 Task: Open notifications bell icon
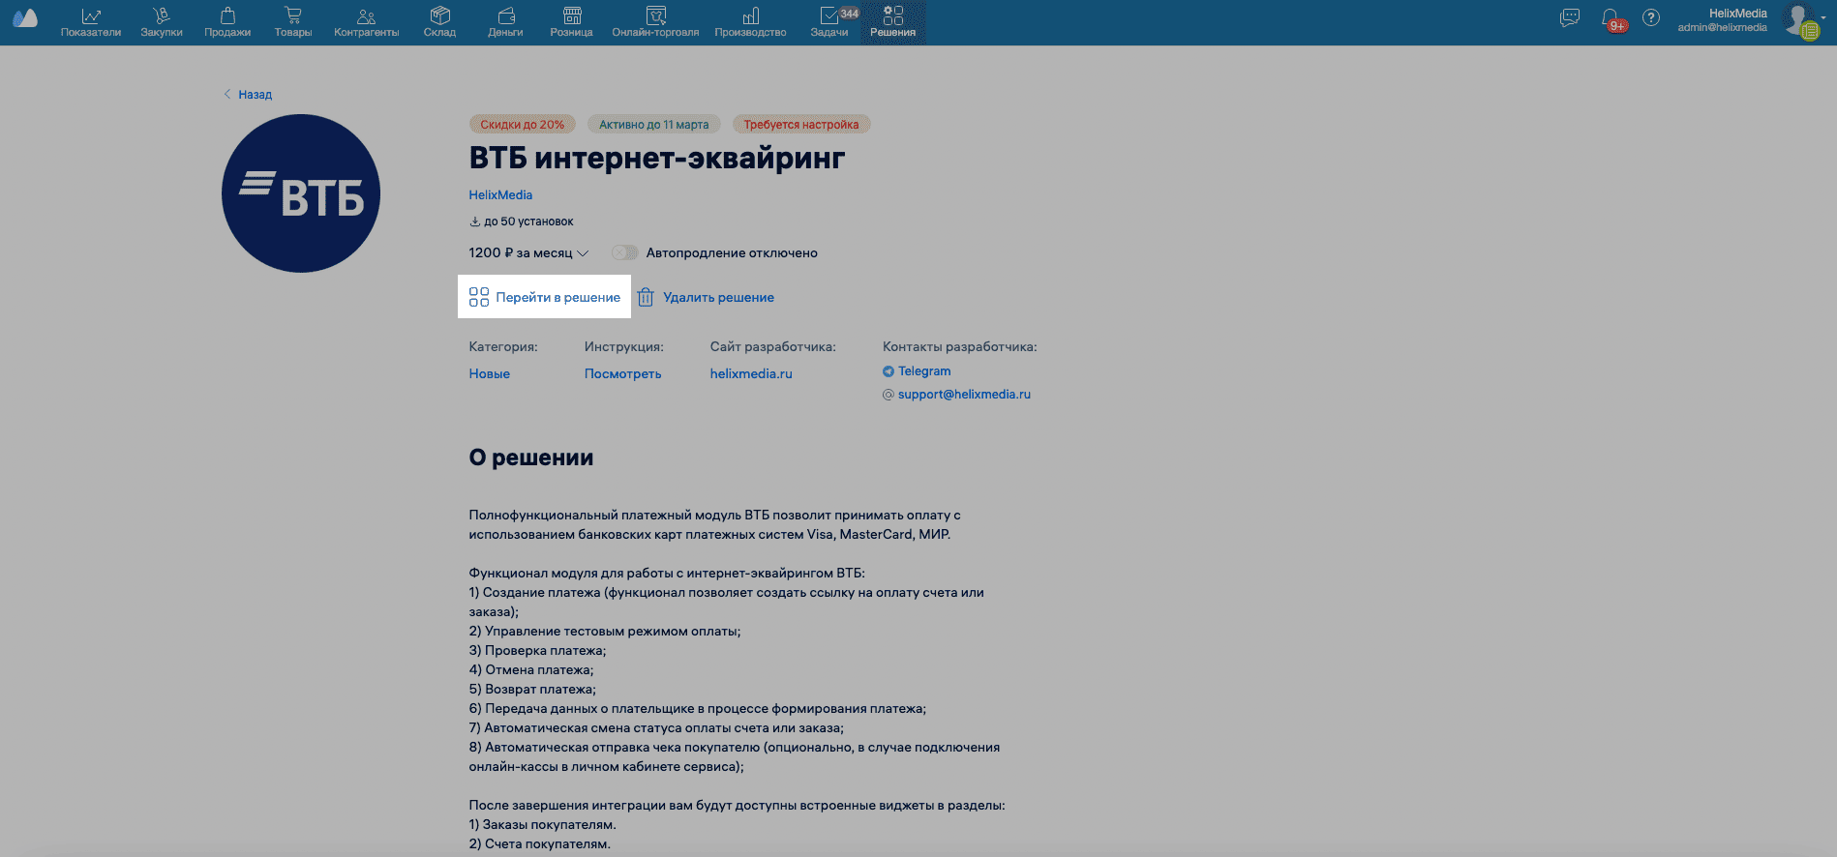1611,18
